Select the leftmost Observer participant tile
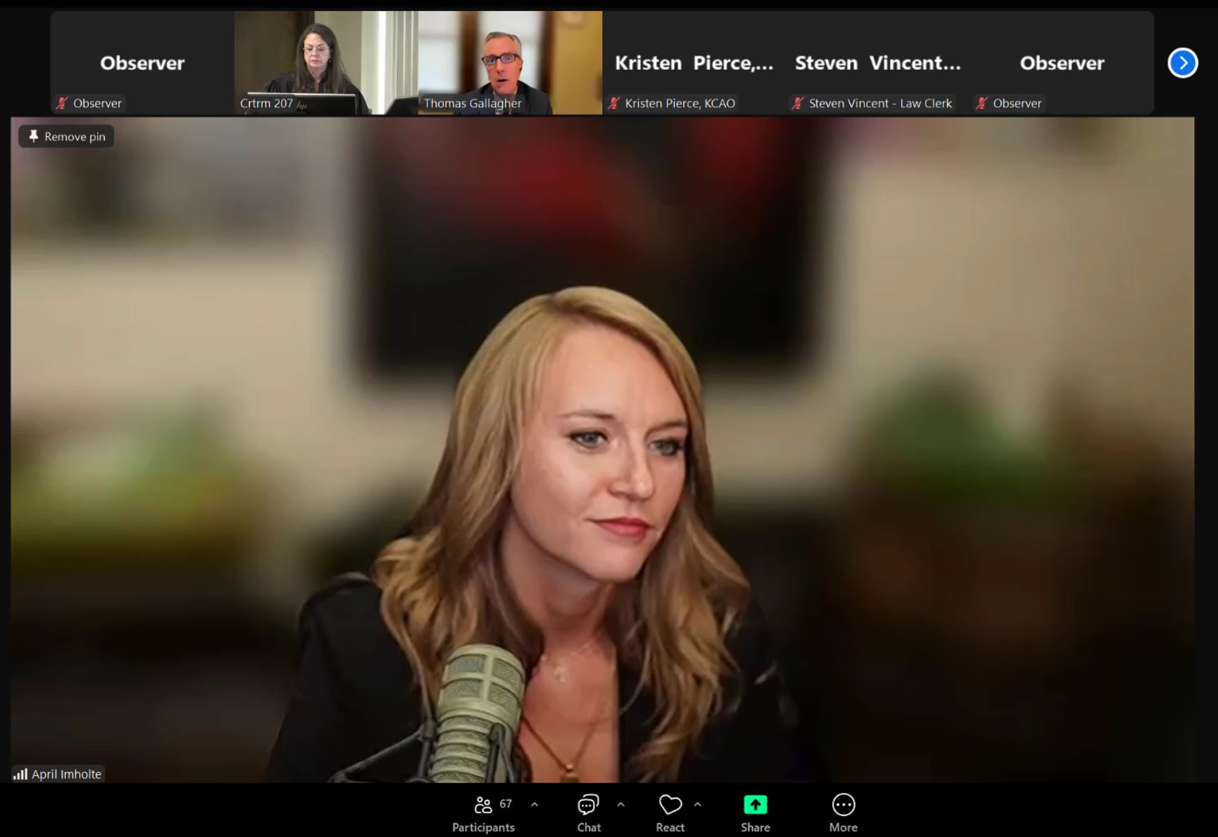Viewport: 1218px width, 837px height. tap(142, 63)
